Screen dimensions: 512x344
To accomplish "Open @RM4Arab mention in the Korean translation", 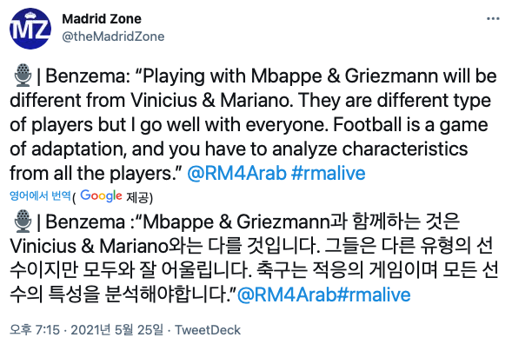I will pyautogui.click(x=287, y=294).
